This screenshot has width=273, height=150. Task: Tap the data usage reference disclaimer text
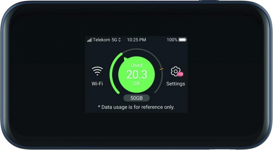(x=136, y=107)
